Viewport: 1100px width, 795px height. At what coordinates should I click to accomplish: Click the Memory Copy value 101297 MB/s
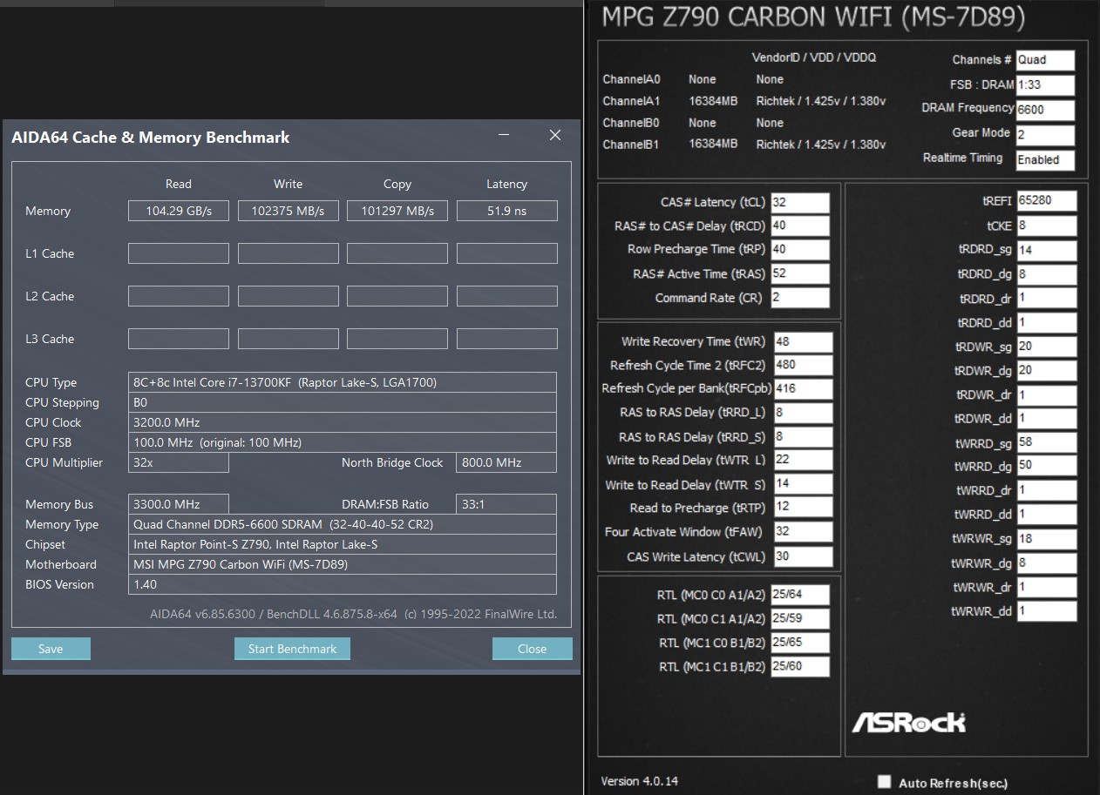pos(397,211)
